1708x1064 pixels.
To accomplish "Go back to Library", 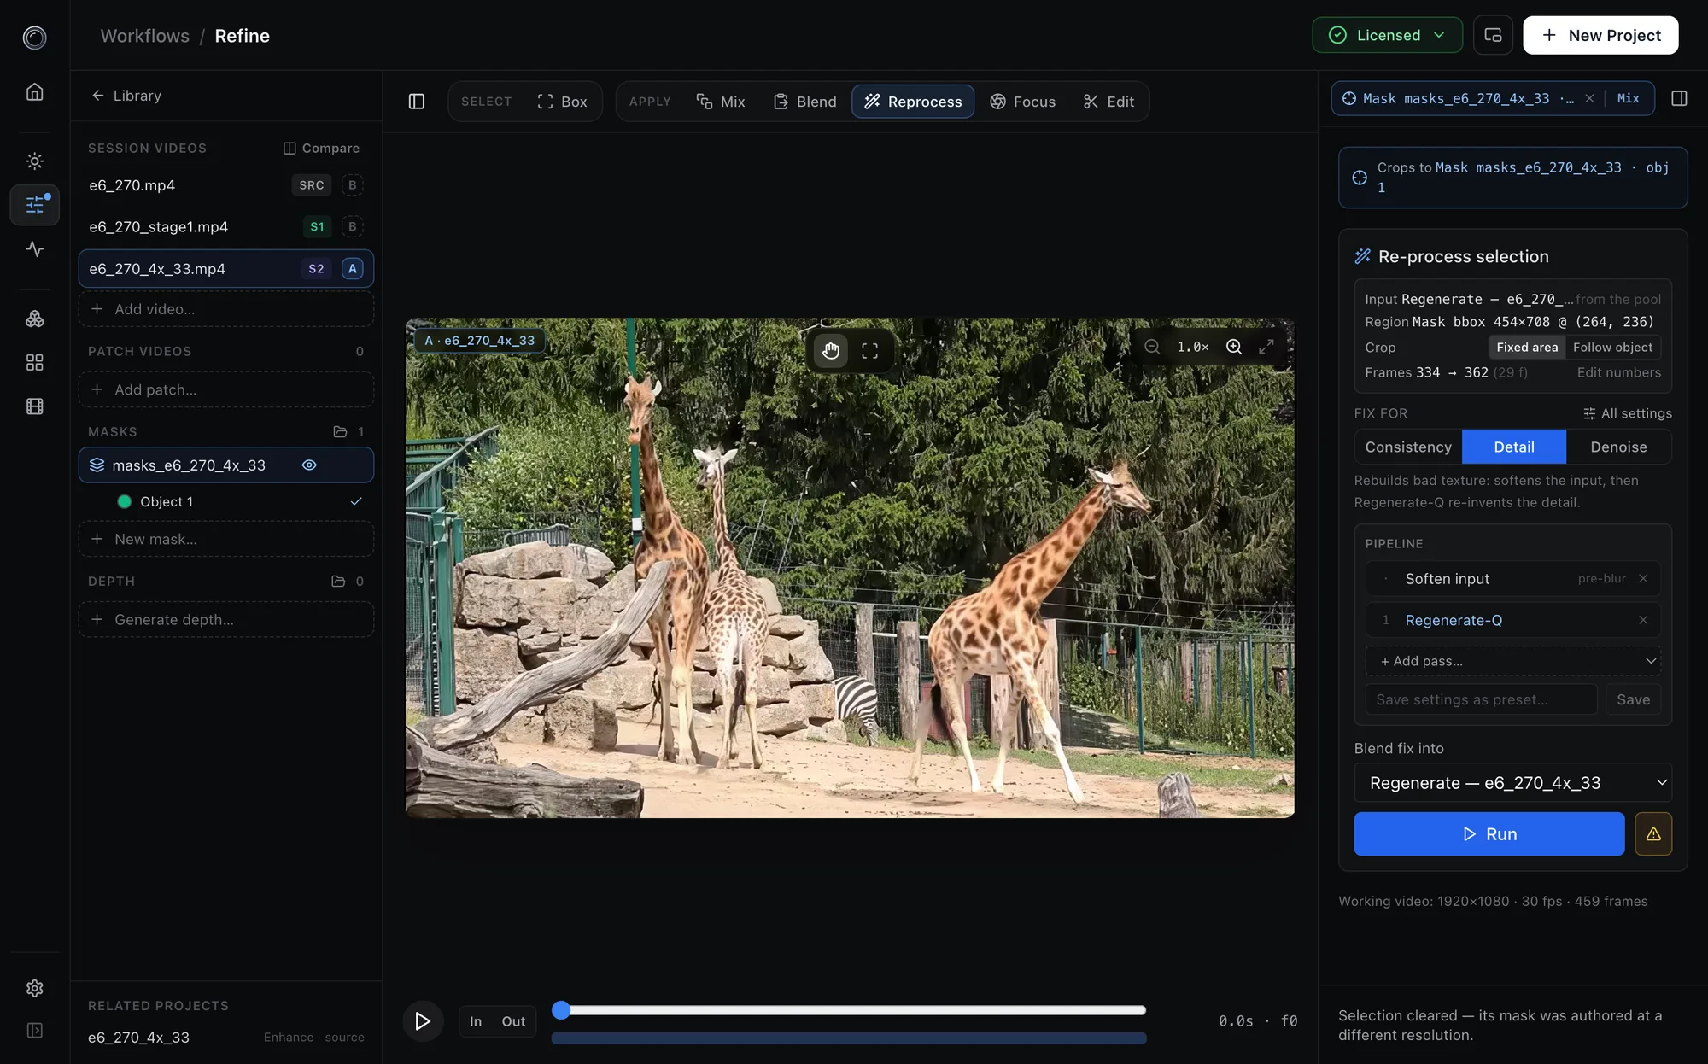I will click(126, 96).
